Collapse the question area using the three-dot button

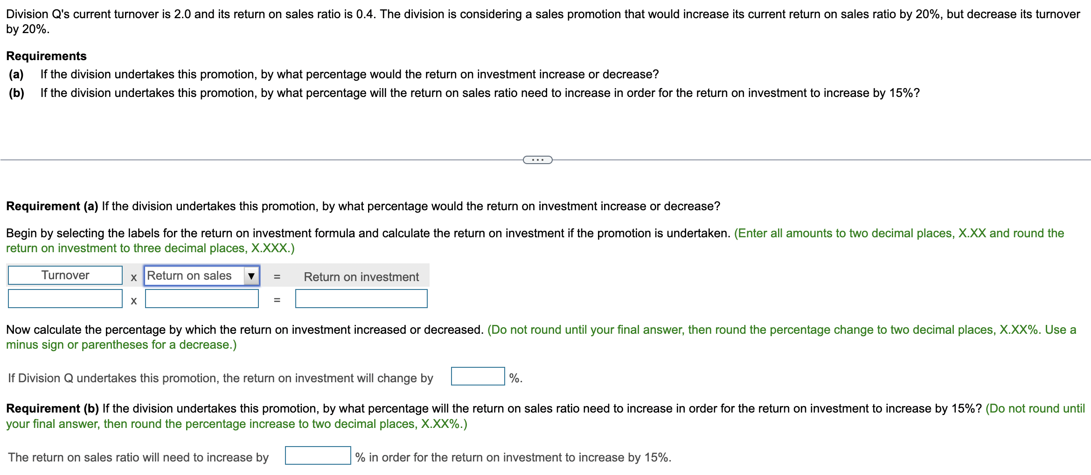point(537,159)
